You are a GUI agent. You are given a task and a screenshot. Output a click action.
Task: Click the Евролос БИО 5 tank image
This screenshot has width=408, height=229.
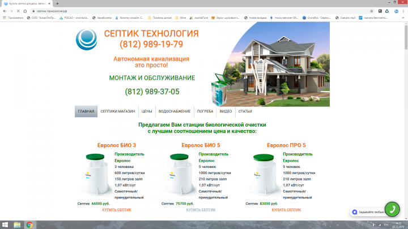pyautogui.click(x=178, y=175)
